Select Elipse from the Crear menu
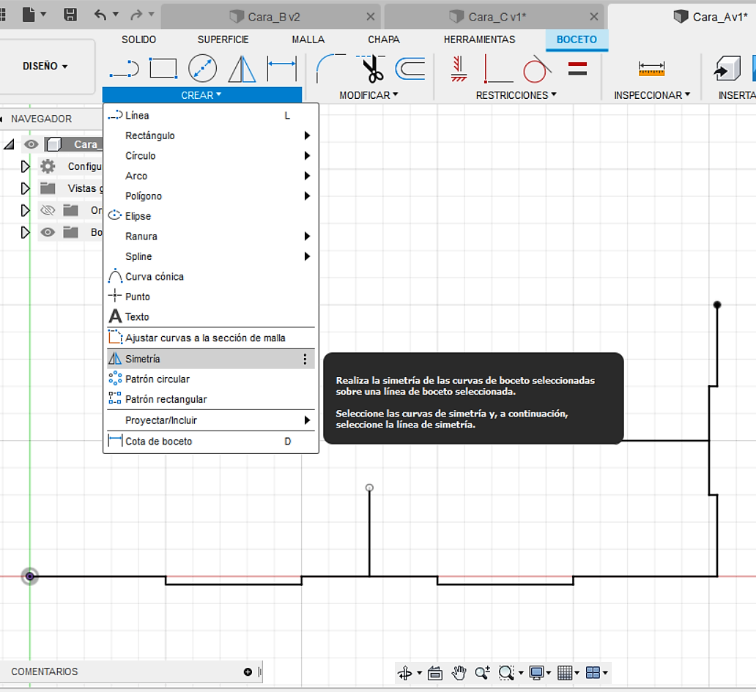The image size is (756, 692). [211, 216]
